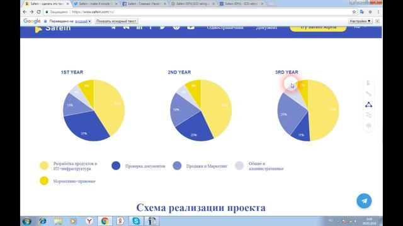This screenshot has width=403, height=226.
Task: Select the first Safein tab
Action: tap(46, 4)
